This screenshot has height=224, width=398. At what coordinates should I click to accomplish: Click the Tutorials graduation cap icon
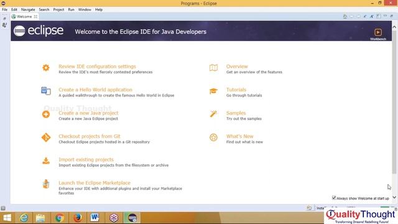pyautogui.click(x=213, y=91)
